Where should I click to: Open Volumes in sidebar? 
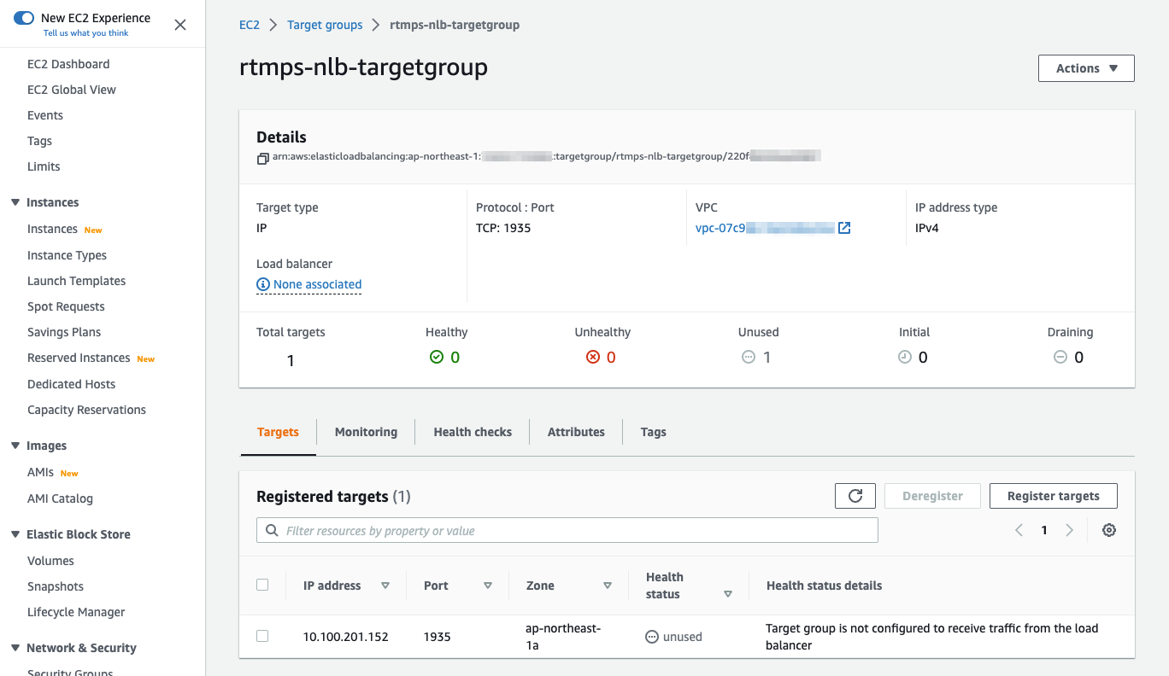(x=50, y=561)
